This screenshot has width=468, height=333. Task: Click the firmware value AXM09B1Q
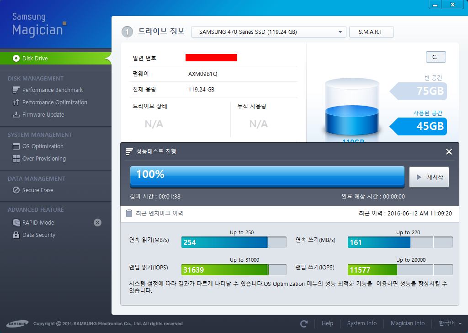(x=202, y=74)
